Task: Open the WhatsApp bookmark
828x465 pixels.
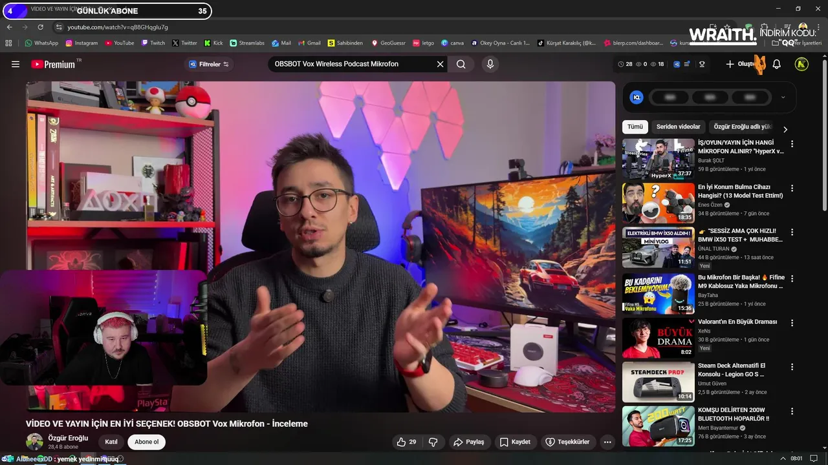Action: [41, 43]
